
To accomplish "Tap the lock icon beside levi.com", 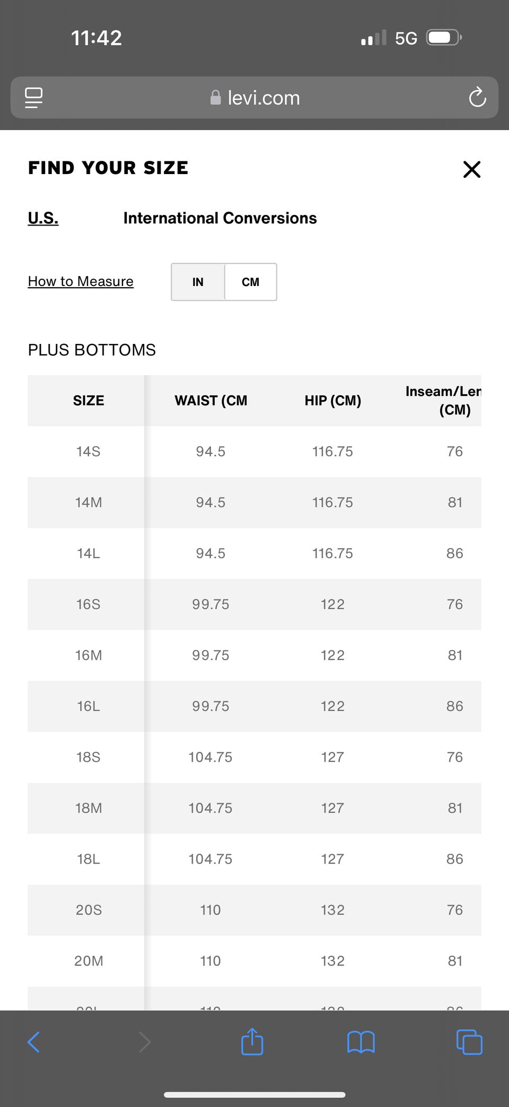I will tap(215, 98).
